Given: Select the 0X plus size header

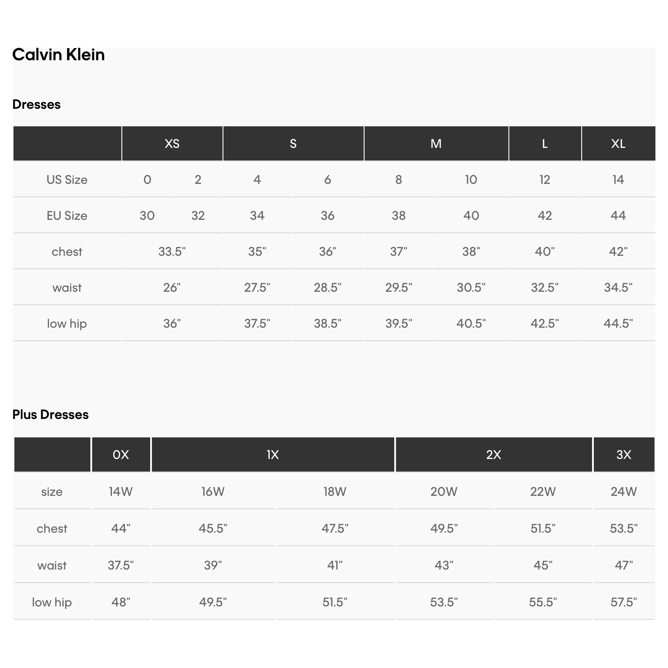Looking at the screenshot, I should (x=120, y=454).
